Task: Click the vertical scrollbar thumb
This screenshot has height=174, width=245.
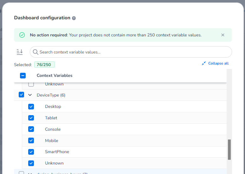Action: coord(229,149)
